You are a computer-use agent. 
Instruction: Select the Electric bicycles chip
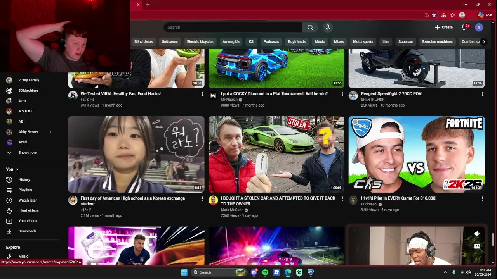[x=200, y=41]
